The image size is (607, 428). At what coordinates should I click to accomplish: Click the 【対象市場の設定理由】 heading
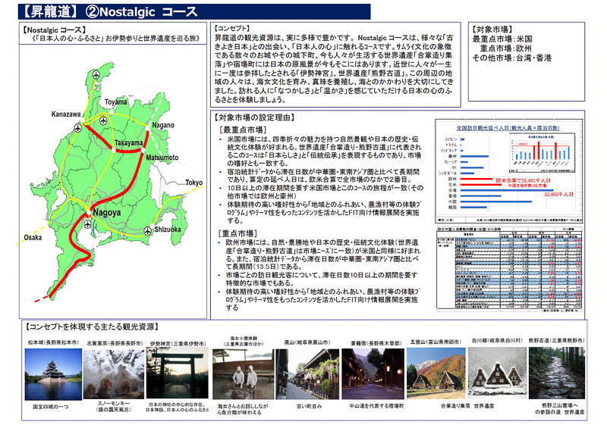coord(255,117)
